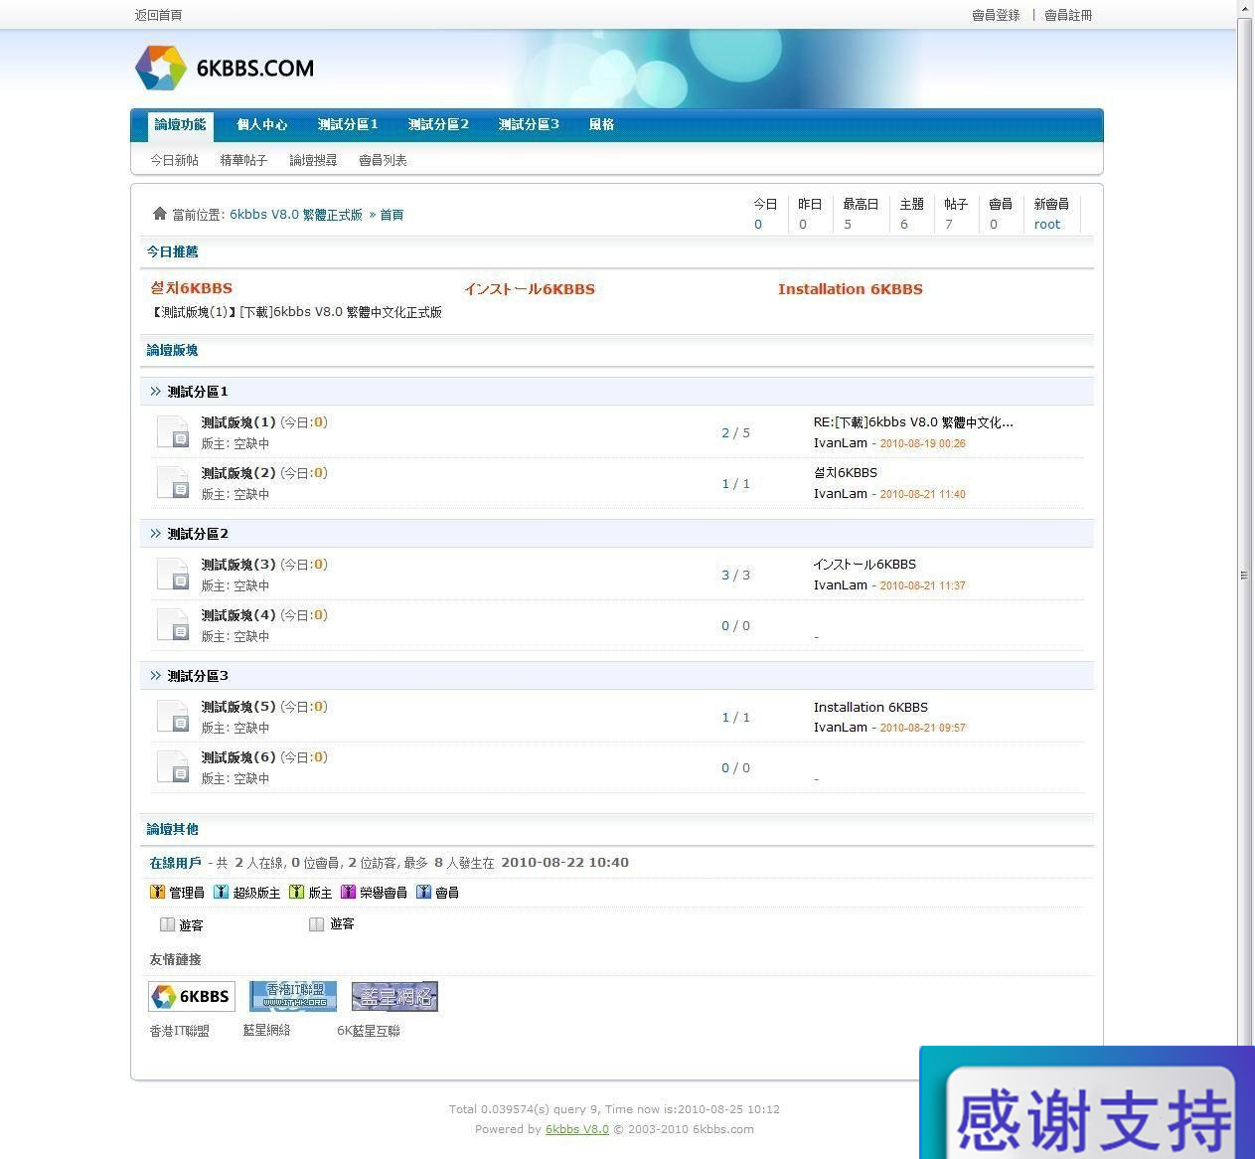Open forum icon for 測試版塊(4)

173,624
